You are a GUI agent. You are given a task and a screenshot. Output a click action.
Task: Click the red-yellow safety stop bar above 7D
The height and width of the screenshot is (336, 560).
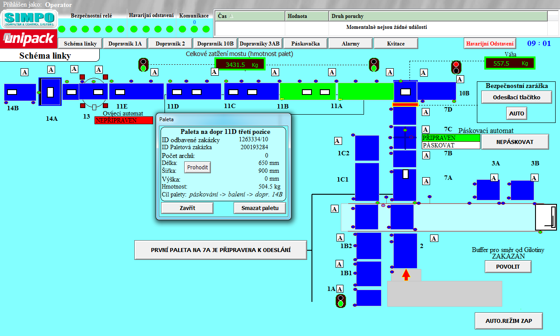pos(406,104)
